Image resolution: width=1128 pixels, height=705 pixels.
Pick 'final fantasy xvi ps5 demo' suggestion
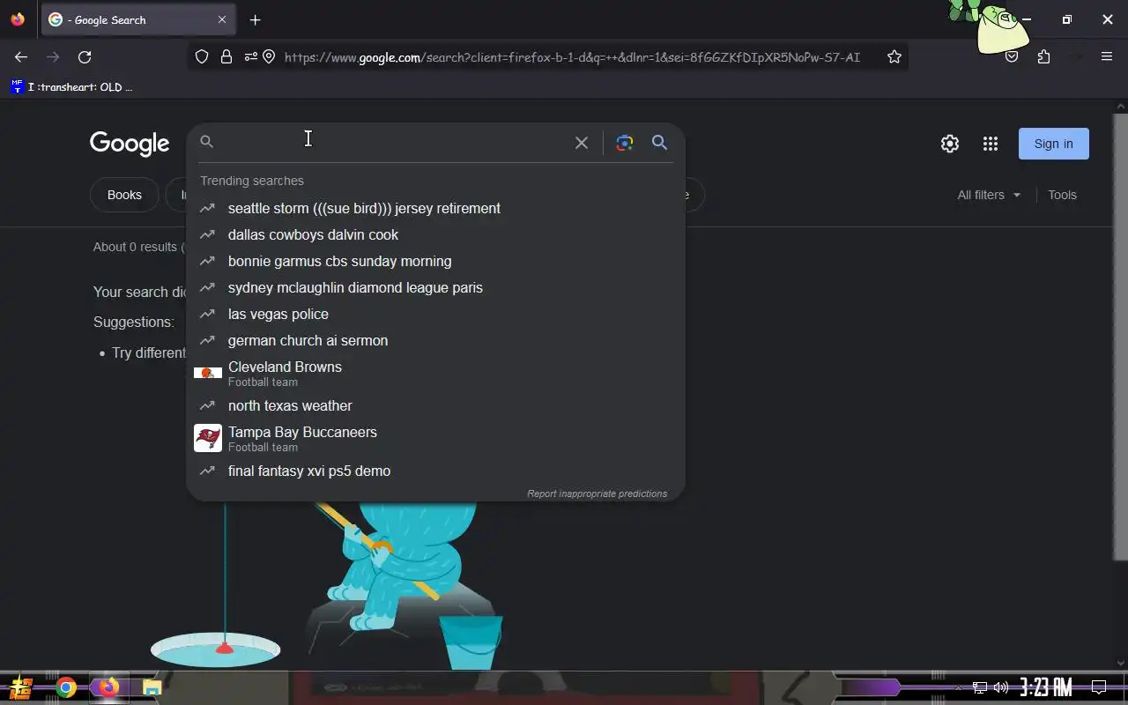click(435, 471)
